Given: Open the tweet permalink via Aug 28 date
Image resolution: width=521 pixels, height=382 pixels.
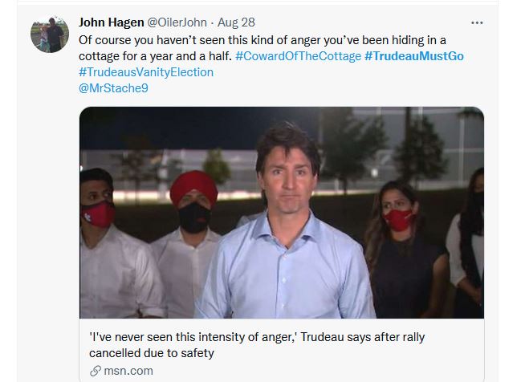Looking at the screenshot, I should pos(236,22).
